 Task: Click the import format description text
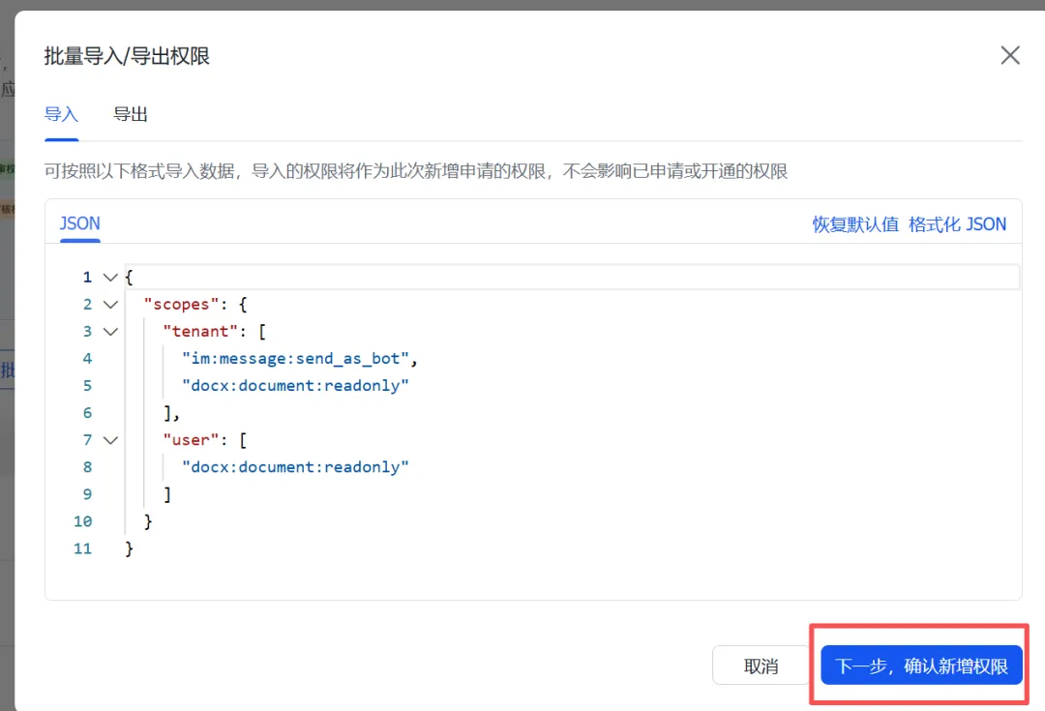(416, 171)
